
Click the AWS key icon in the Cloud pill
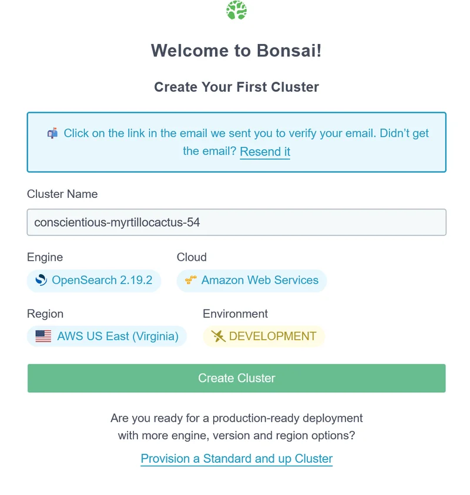(x=189, y=281)
